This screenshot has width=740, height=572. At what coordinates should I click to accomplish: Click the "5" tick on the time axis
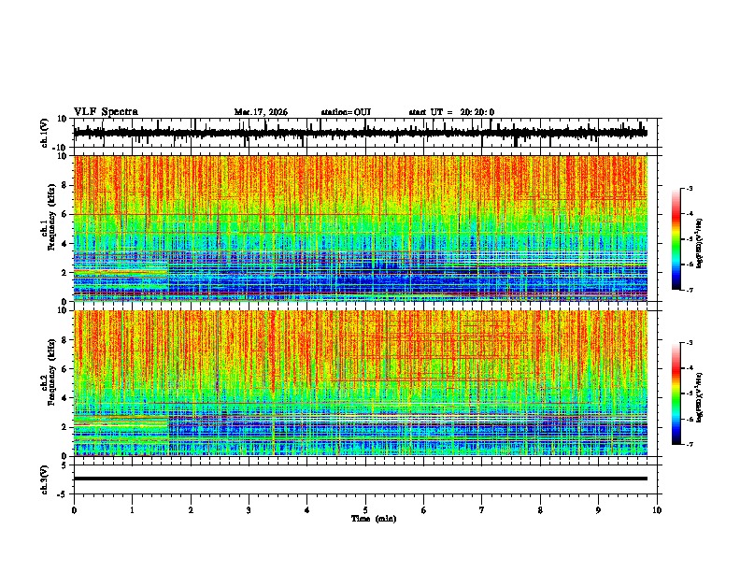tap(365, 510)
